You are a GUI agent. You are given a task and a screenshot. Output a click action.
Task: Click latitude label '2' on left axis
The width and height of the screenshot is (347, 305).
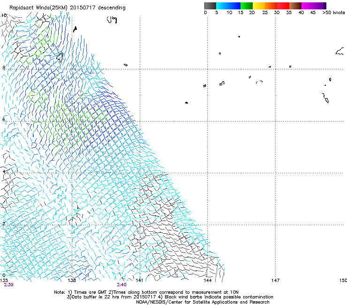(4, 223)
